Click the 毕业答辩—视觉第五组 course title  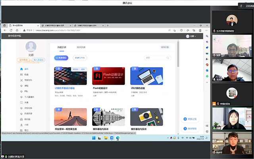tap(65, 129)
